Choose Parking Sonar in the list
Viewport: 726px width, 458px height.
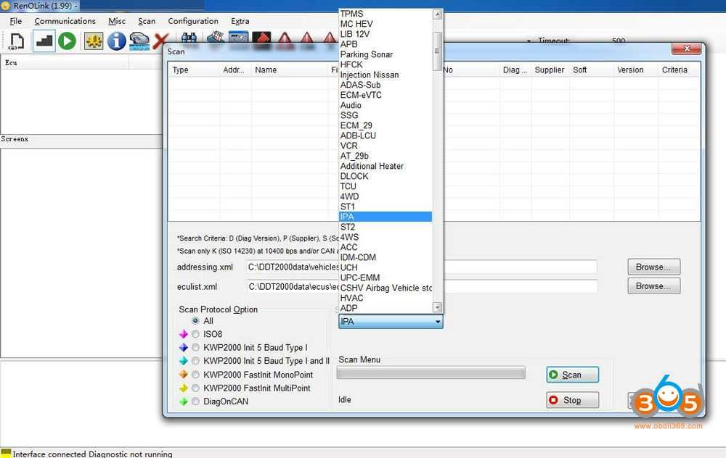[386, 54]
